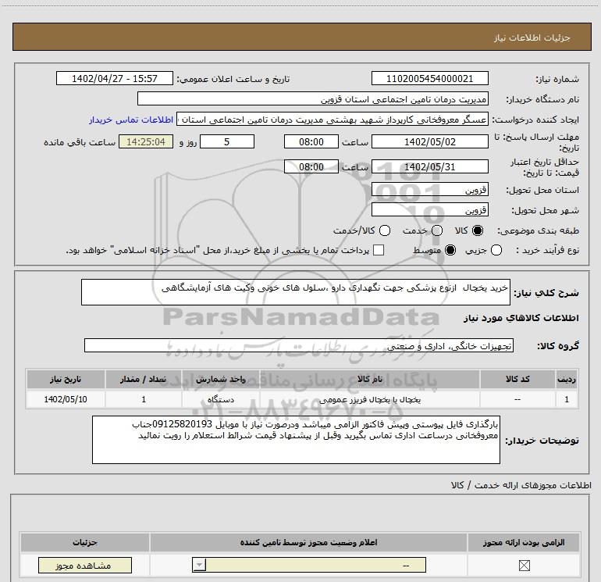Click the تعداد / مقدار column header
This screenshot has height=582, width=601.
[x=144, y=379]
